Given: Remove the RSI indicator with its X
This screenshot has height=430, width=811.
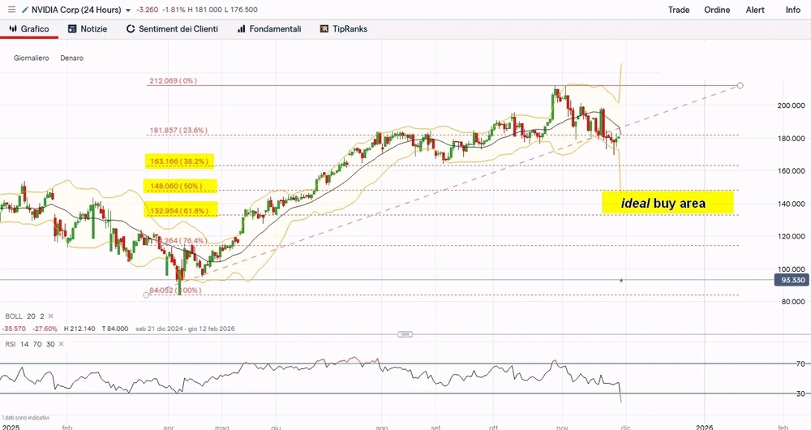Looking at the screenshot, I should pos(60,344).
